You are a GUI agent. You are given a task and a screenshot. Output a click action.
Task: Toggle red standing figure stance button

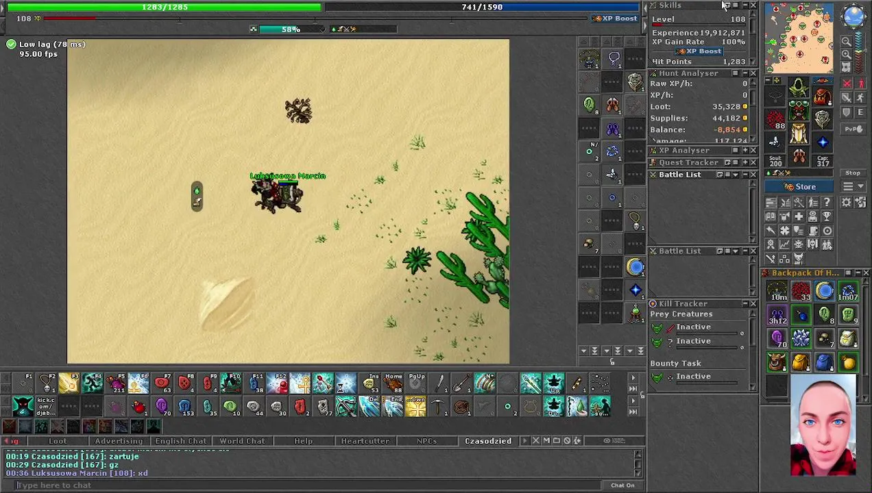(861, 83)
